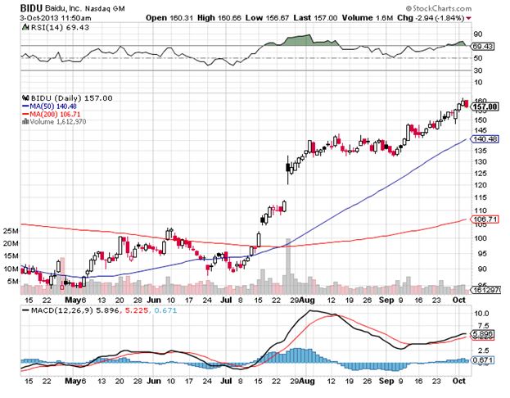The width and height of the screenshot is (510, 398).
Task: Click the red down-triangle beside Chg value
Action: (468, 18)
